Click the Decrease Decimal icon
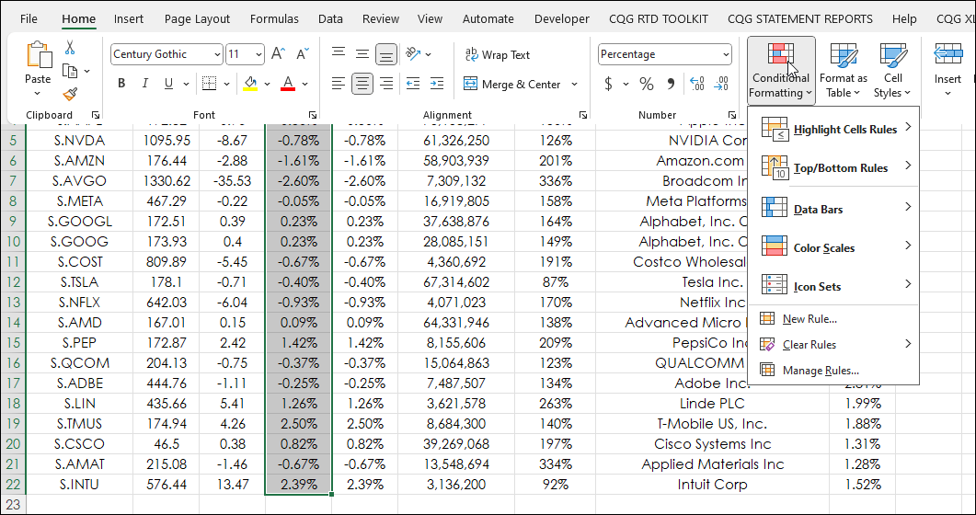This screenshot has width=976, height=515. pyautogui.click(x=721, y=84)
